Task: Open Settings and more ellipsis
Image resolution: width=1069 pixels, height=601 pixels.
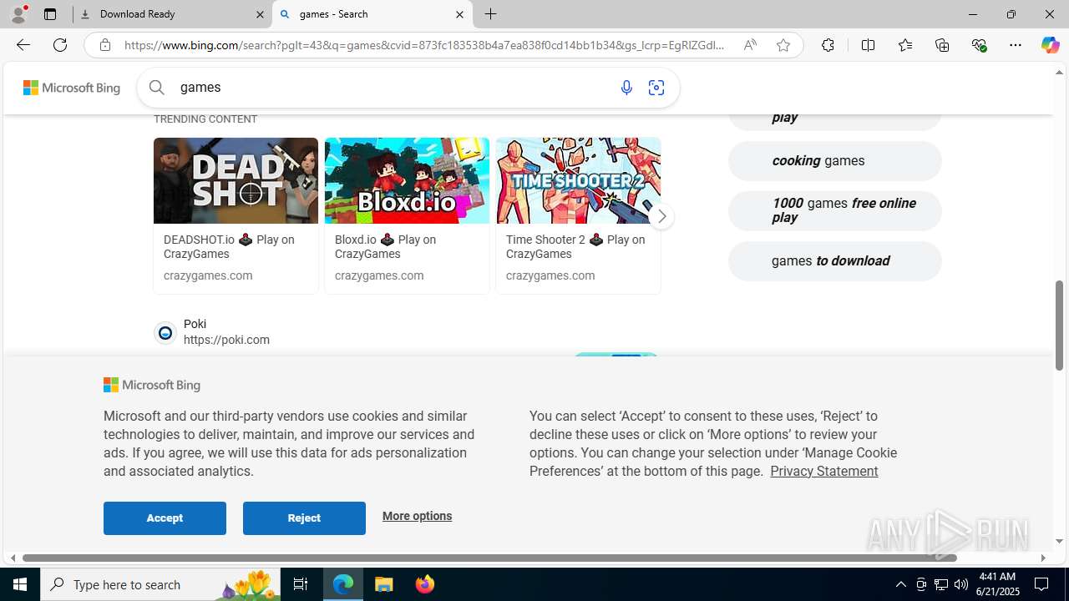Action: 1016,45
